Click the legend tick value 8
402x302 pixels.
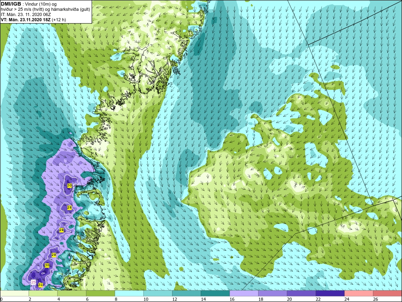[116, 299]
